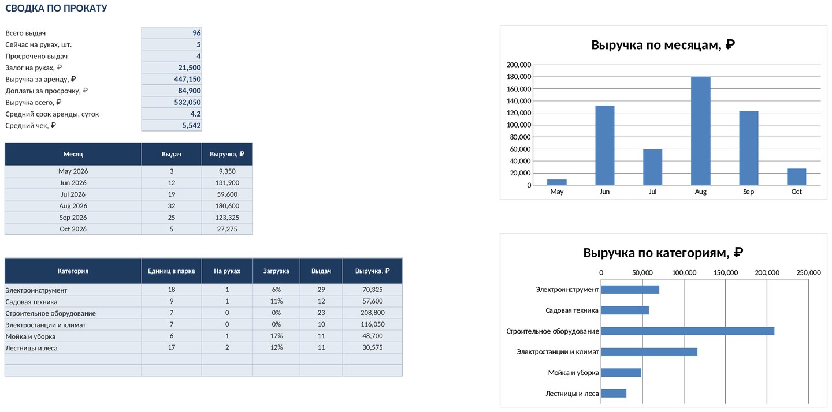Screen dimensions: 832x412
Task: Click the 'Выручка по месяцам, ₽' chart title
Action: pos(663,45)
